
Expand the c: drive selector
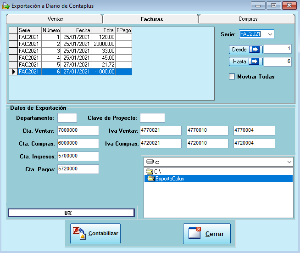[289, 162]
